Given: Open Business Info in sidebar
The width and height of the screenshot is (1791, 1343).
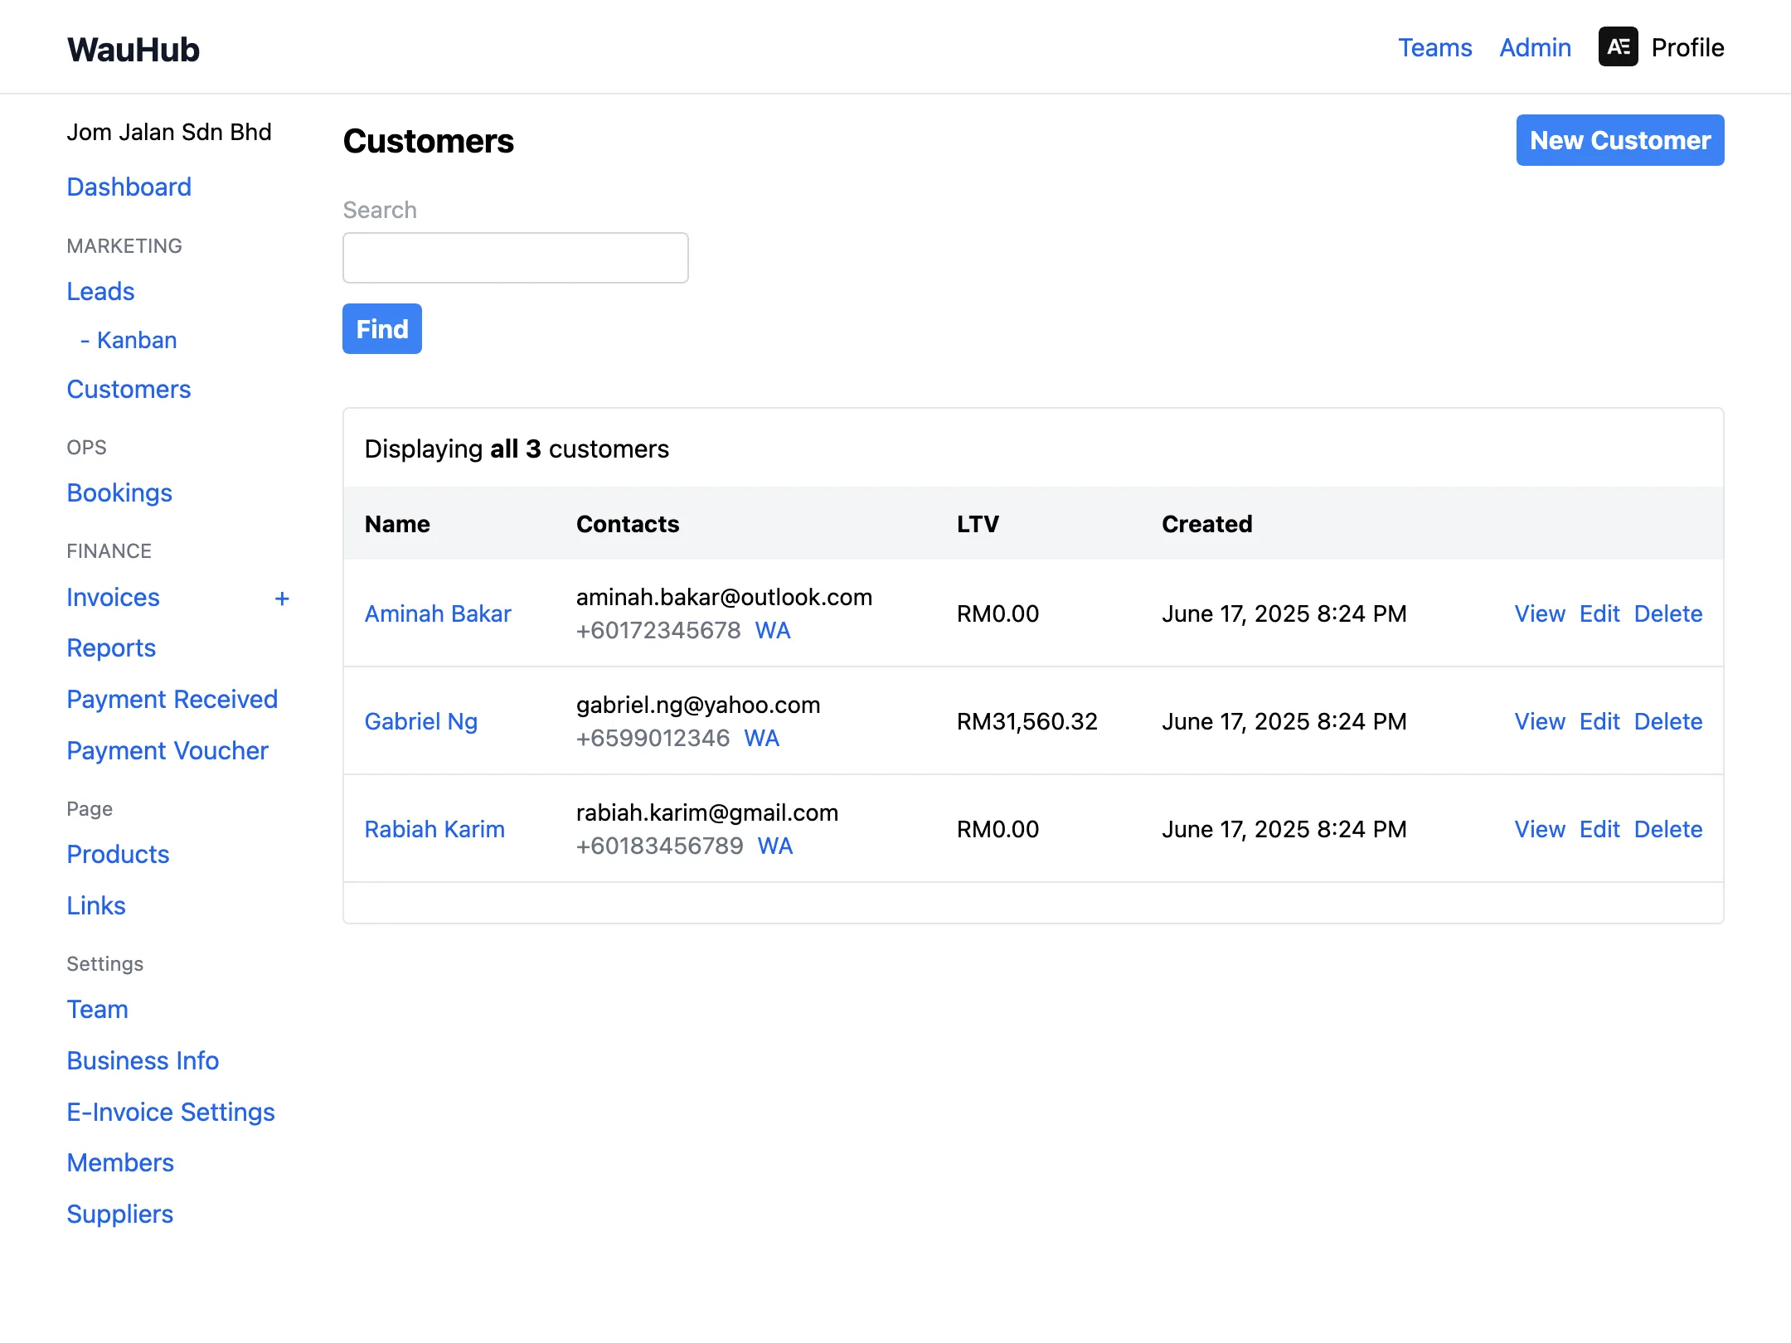Looking at the screenshot, I should (143, 1061).
